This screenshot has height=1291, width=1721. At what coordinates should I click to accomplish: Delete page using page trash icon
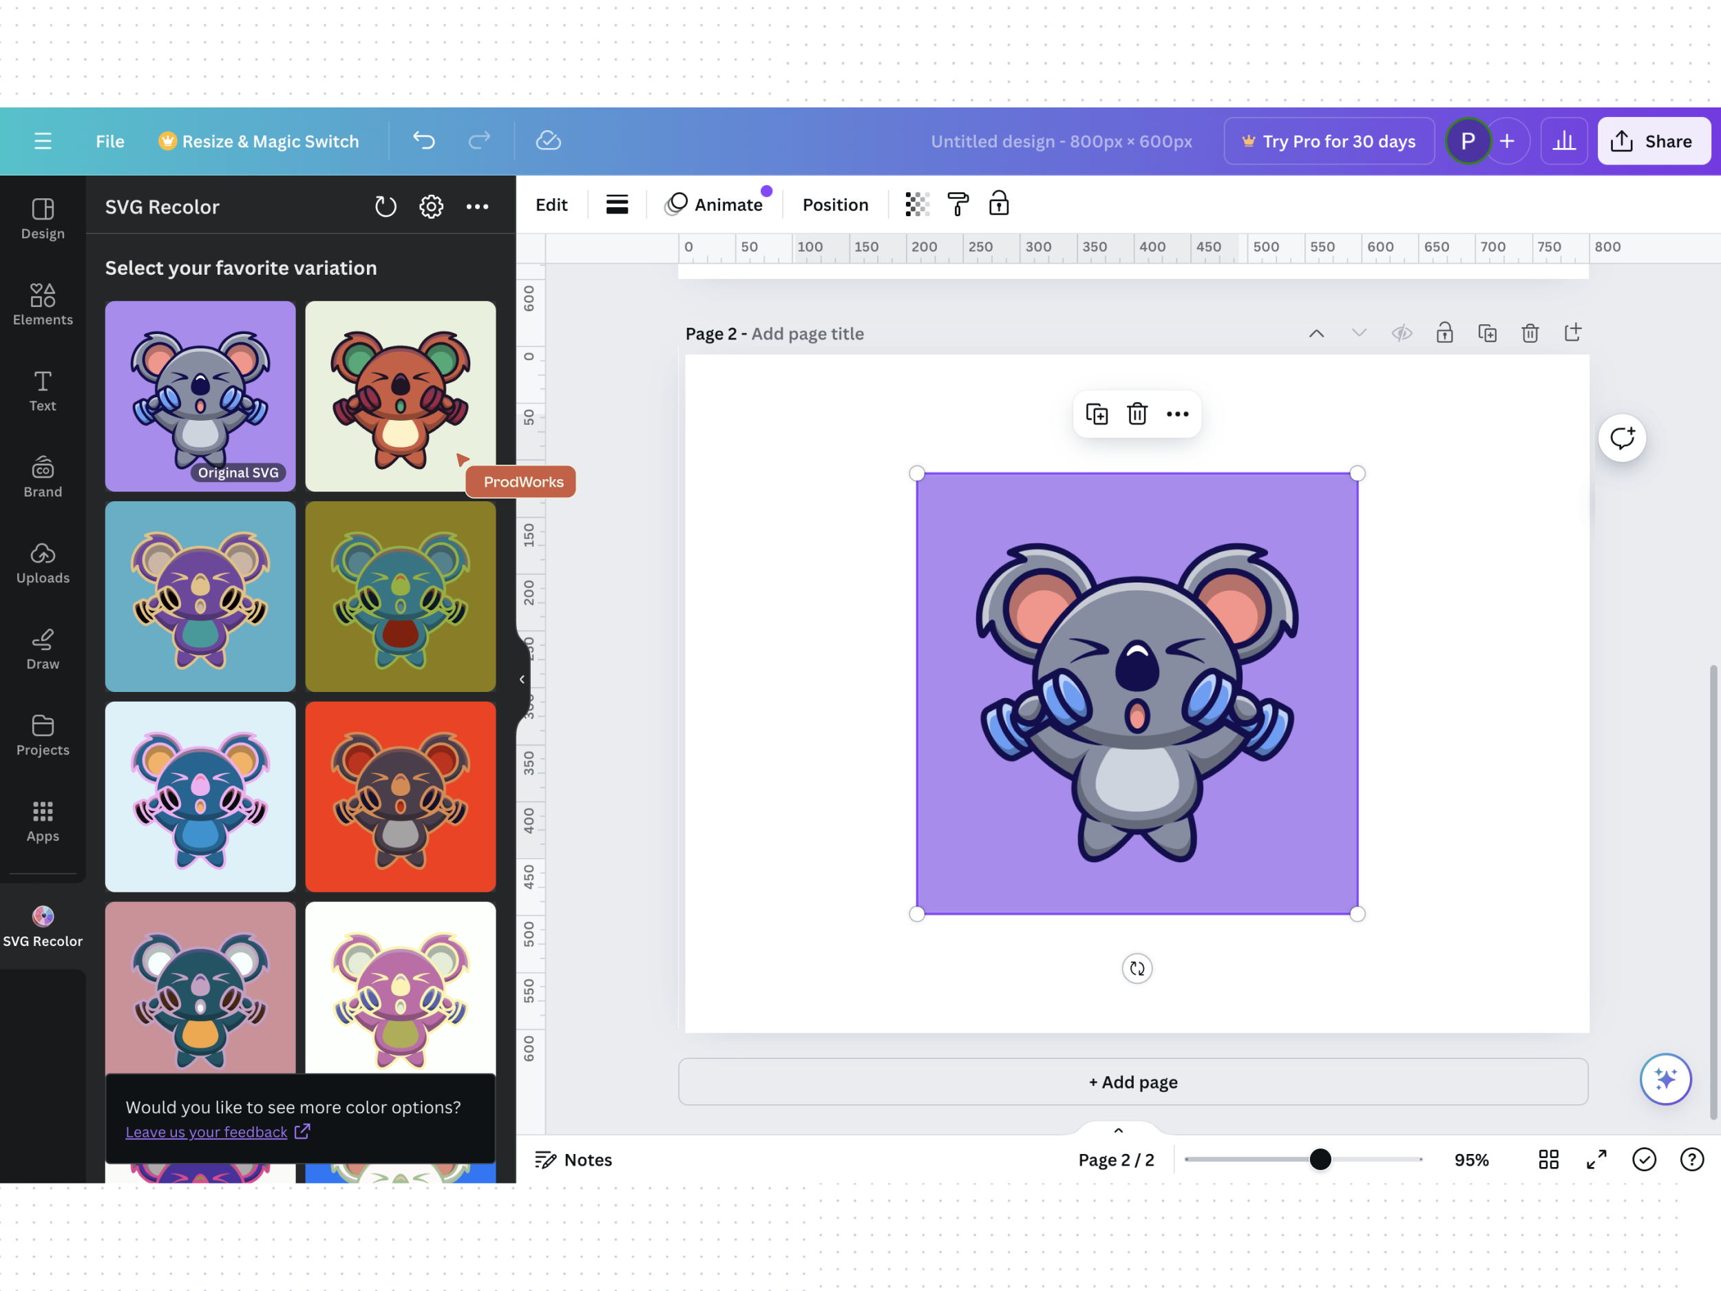[x=1530, y=333]
